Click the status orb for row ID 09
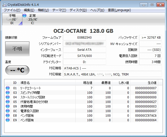This screenshot has width=167, height=137. [8, 106]
